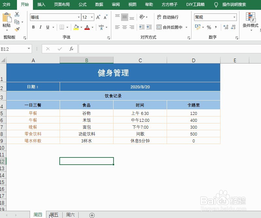
Task: Toggle Bold formatting
Action: [x=33, y=27]
